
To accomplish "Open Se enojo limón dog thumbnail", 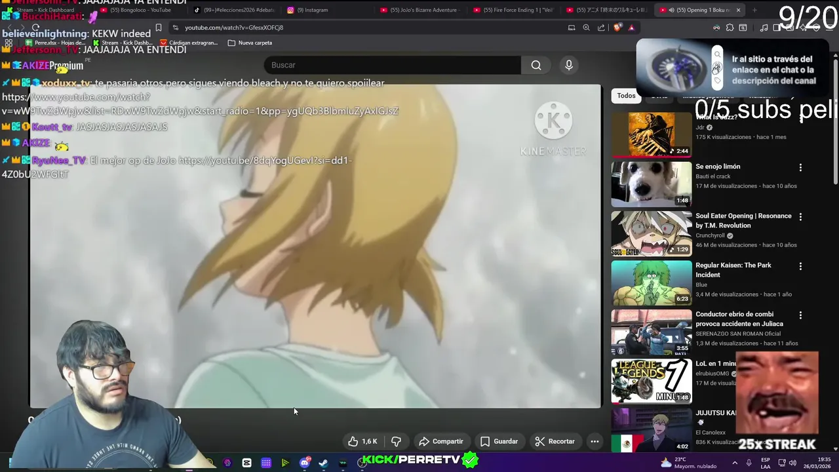I will (x=651, y=184).
